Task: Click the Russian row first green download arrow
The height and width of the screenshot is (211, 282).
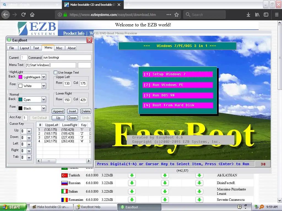Action: click(x=132, y=183)
